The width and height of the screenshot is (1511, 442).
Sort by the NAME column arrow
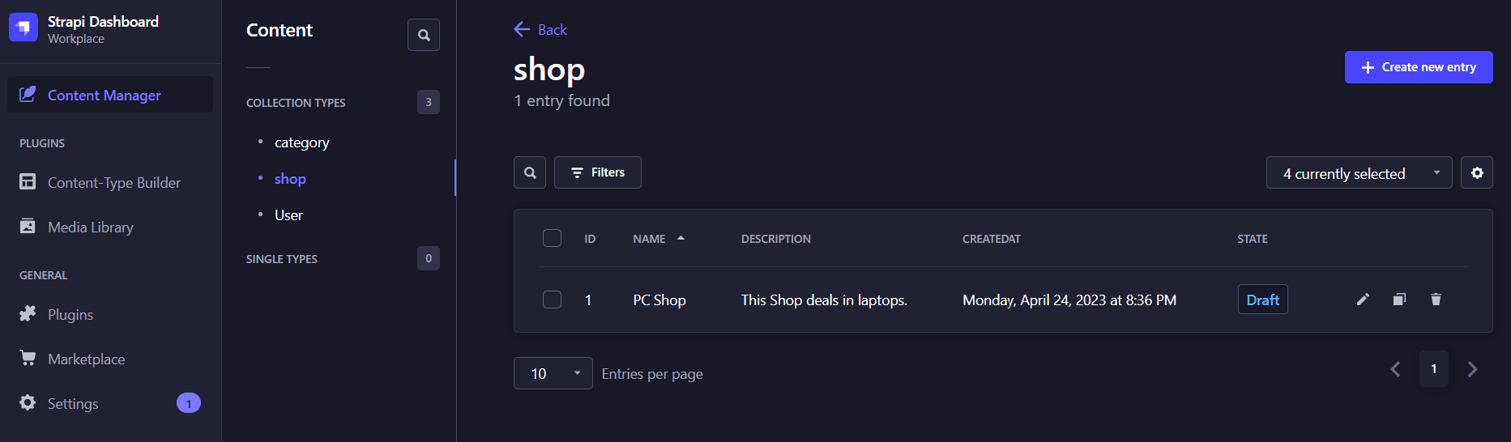[681, 238]
